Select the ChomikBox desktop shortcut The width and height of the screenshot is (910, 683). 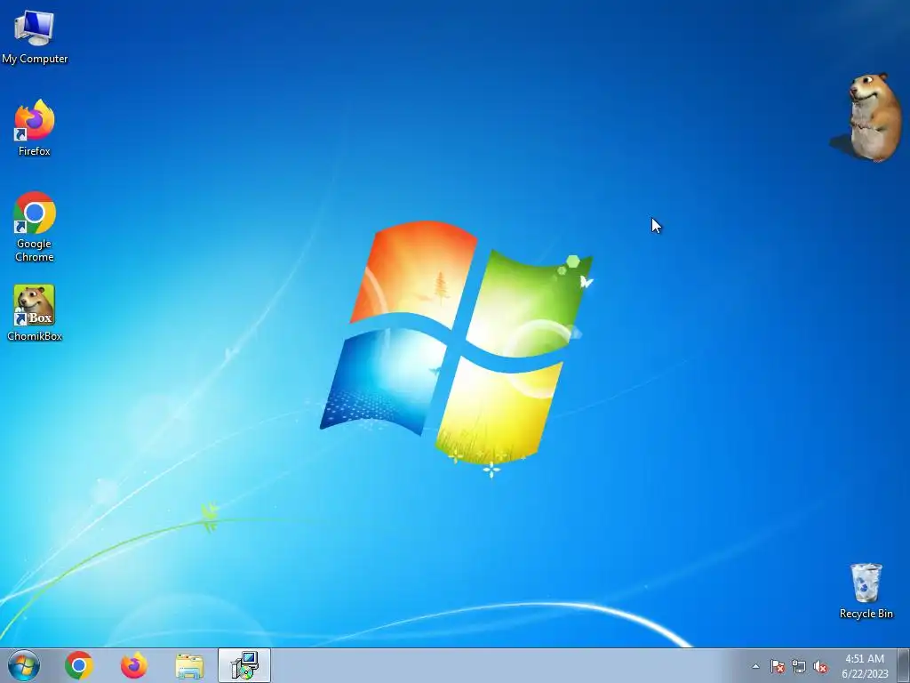(x=35, y=312)
